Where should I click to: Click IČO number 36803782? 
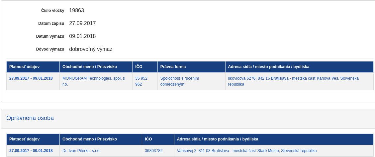tap(153, 151)
